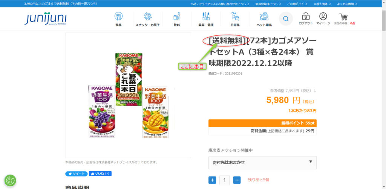Open マイページ account icon
This screenshot has height=189, width=386.
[x=323, y=17]
